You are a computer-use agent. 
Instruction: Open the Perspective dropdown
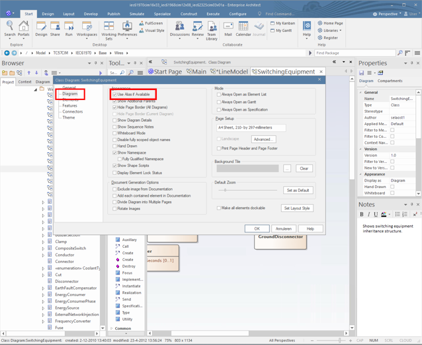tap(387, 14)
